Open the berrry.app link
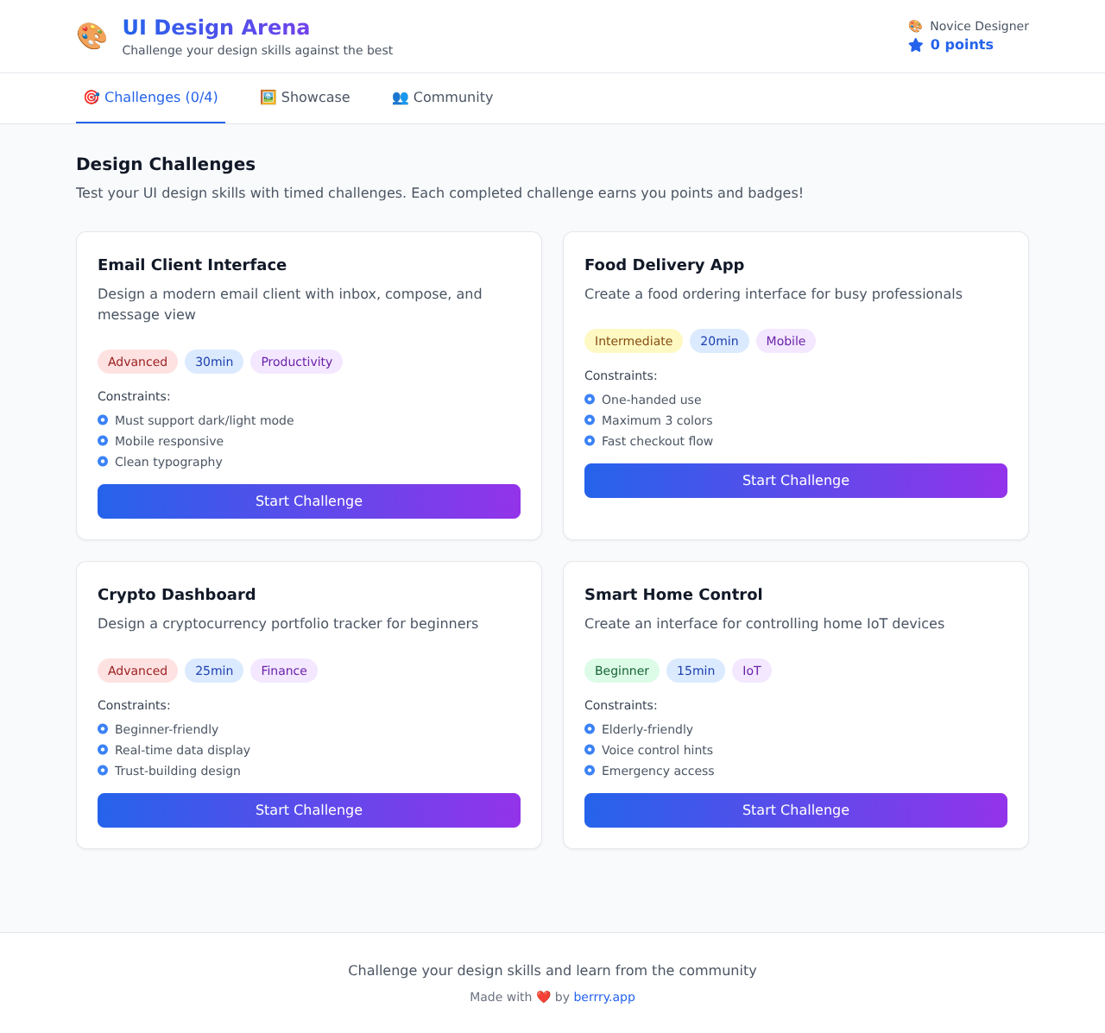 click(604, 997)
